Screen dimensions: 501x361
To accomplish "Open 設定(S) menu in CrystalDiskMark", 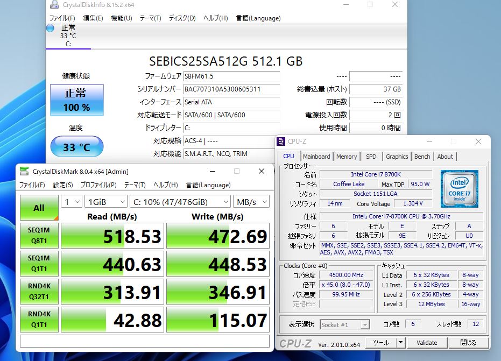I will click(x=62, y=185).
